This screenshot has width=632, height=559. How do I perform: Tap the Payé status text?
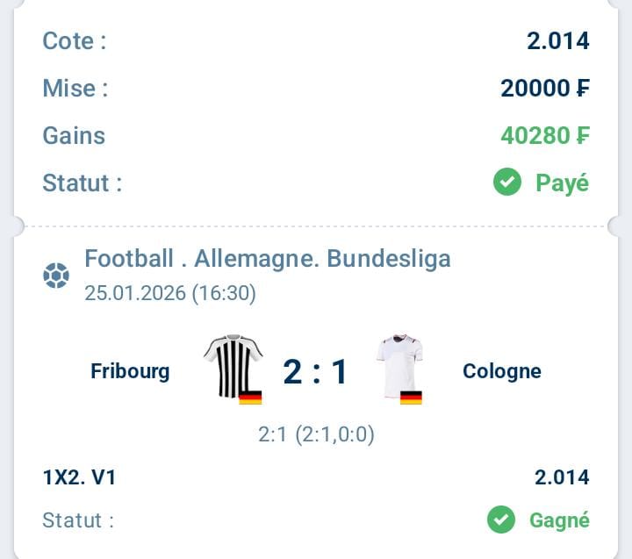point(562,183)
